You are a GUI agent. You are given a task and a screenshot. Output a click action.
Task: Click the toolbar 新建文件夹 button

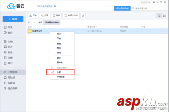[x=71, y=16]
